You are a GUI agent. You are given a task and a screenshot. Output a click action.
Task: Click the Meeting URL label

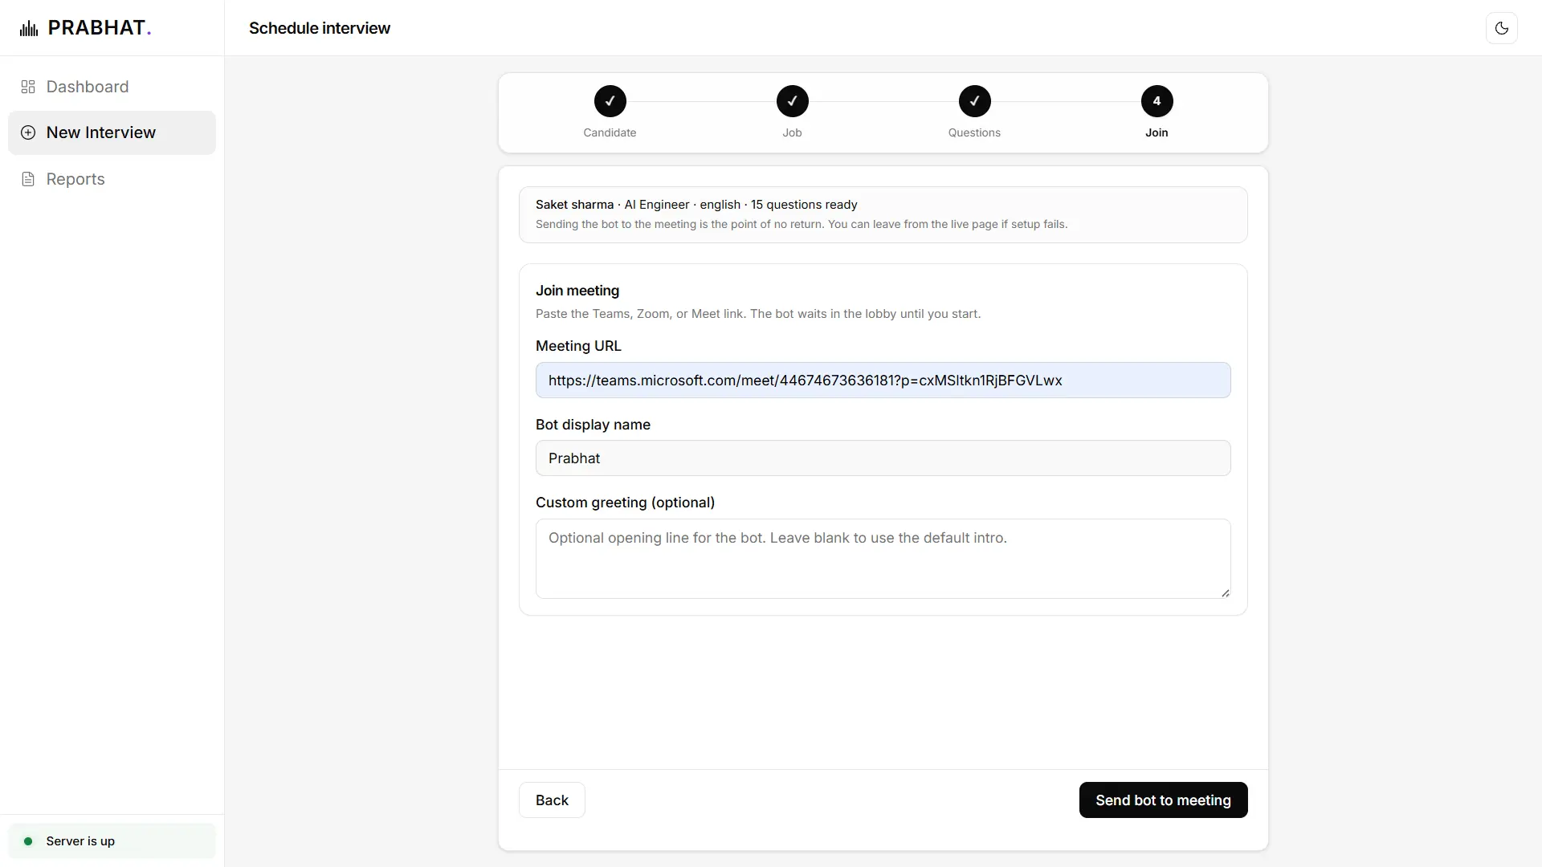click(578, 346)
